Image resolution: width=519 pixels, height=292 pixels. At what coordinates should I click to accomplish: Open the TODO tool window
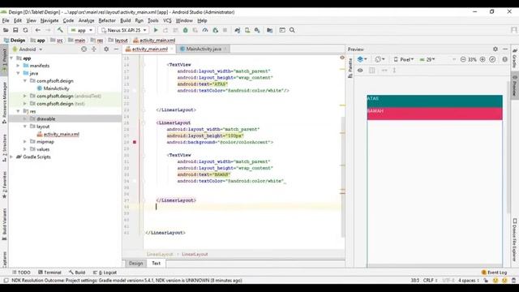pos(21,273)
